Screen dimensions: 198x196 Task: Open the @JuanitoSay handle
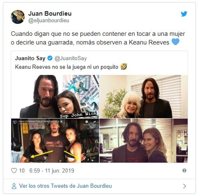click(71, 58)
